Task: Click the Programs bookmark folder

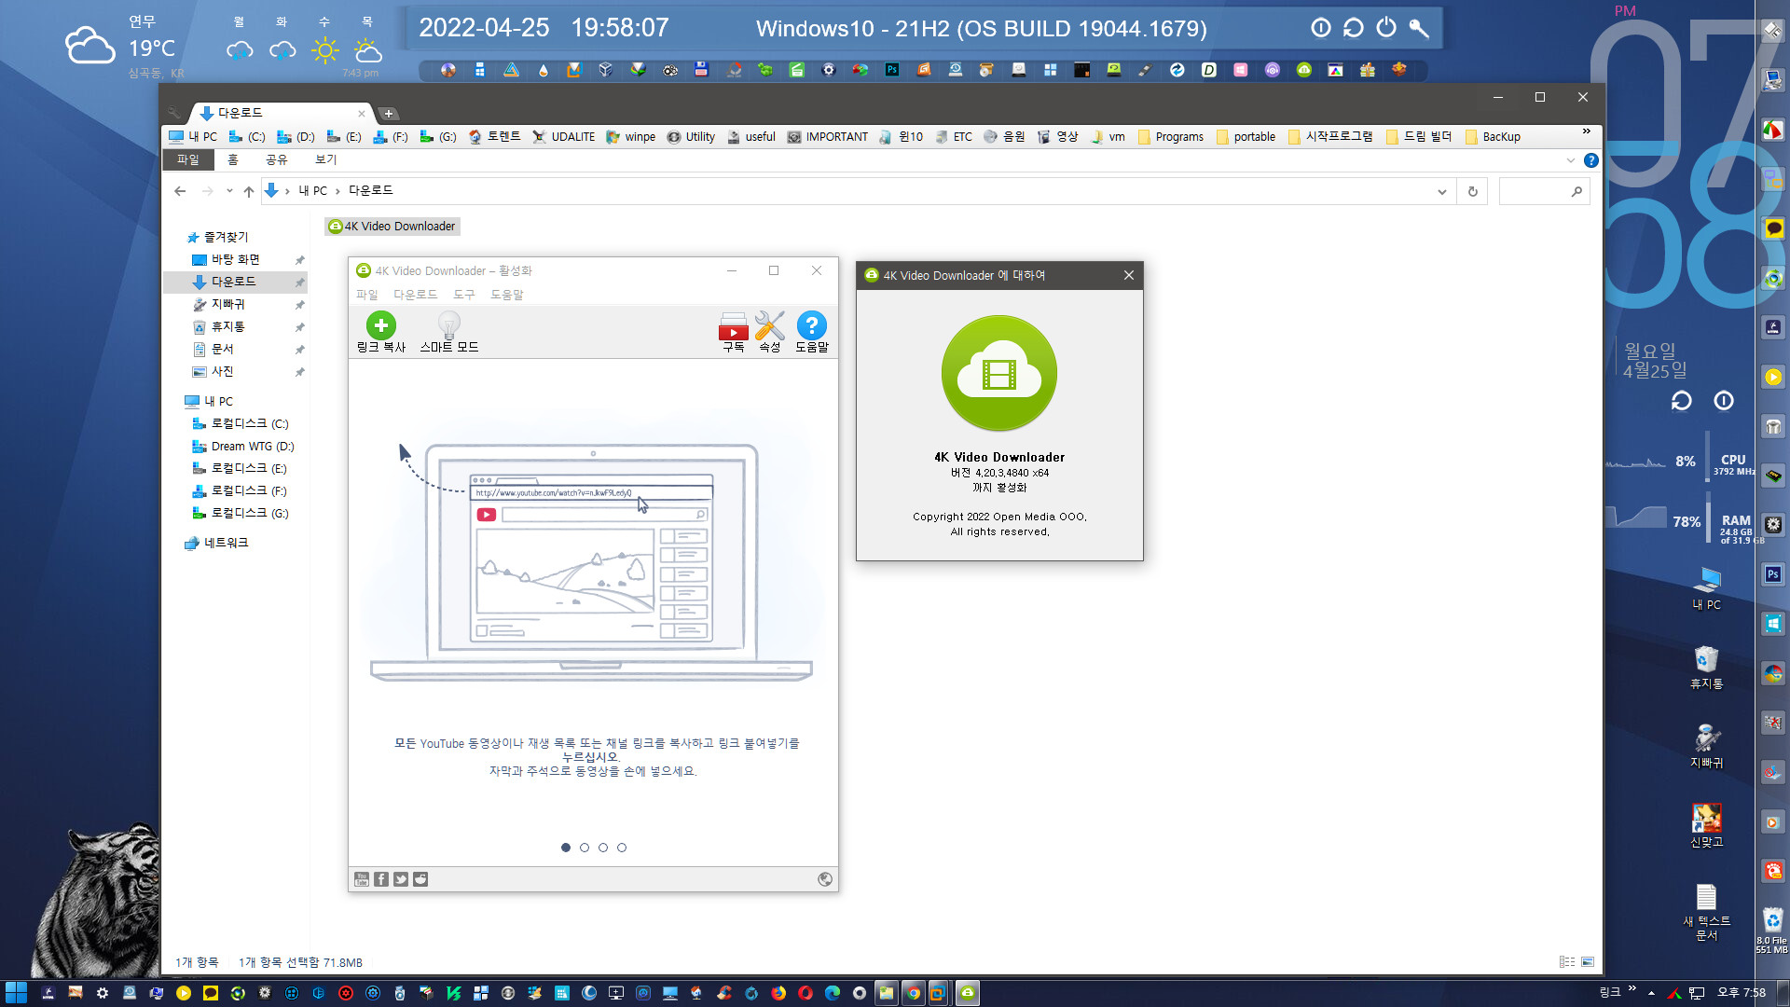Action: coord(1170,137)
